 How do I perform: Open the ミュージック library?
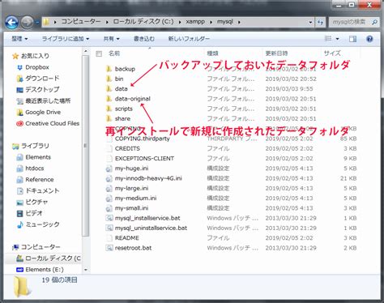coord(42,224)
